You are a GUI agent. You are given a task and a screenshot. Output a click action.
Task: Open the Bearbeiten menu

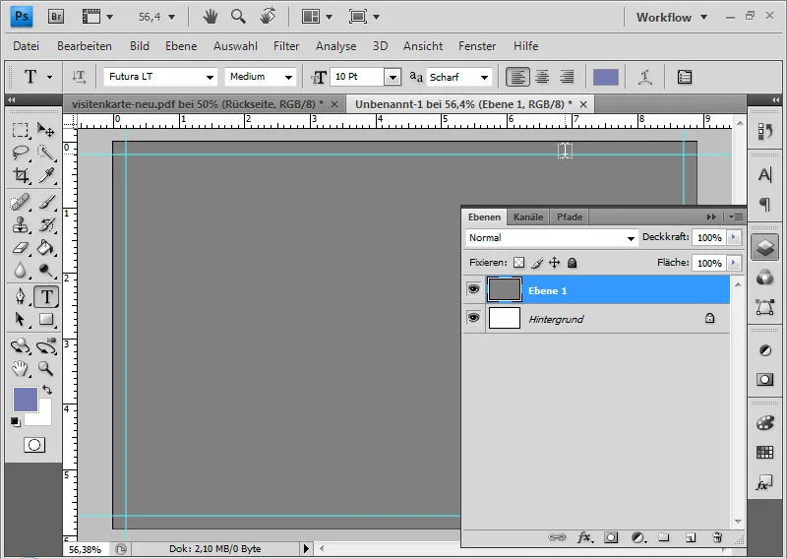[85, 46]
